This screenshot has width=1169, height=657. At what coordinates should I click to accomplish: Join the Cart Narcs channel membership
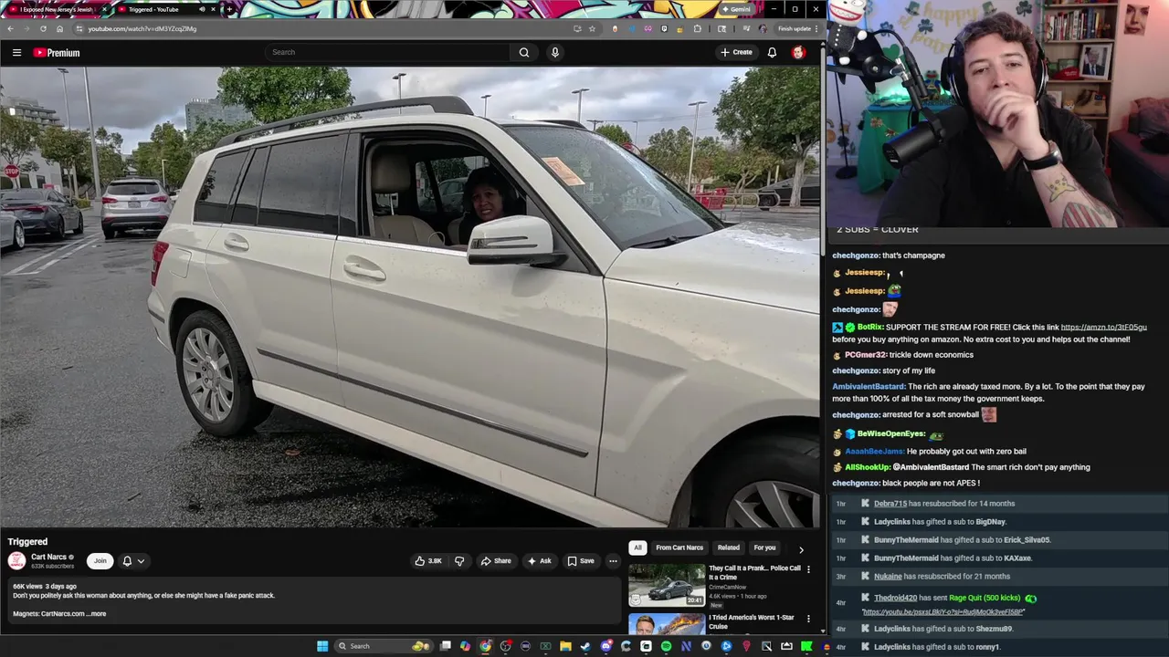[100, 561]
